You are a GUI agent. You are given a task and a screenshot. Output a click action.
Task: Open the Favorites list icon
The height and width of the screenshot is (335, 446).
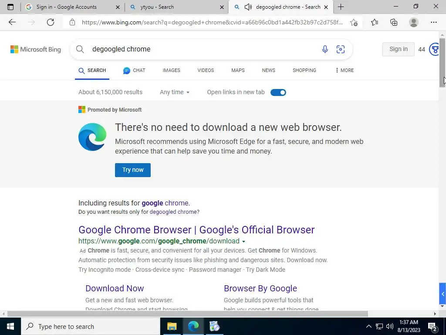coord(375,22)
